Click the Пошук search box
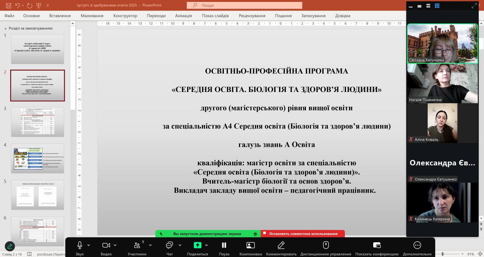 click(x=244, y=5)
